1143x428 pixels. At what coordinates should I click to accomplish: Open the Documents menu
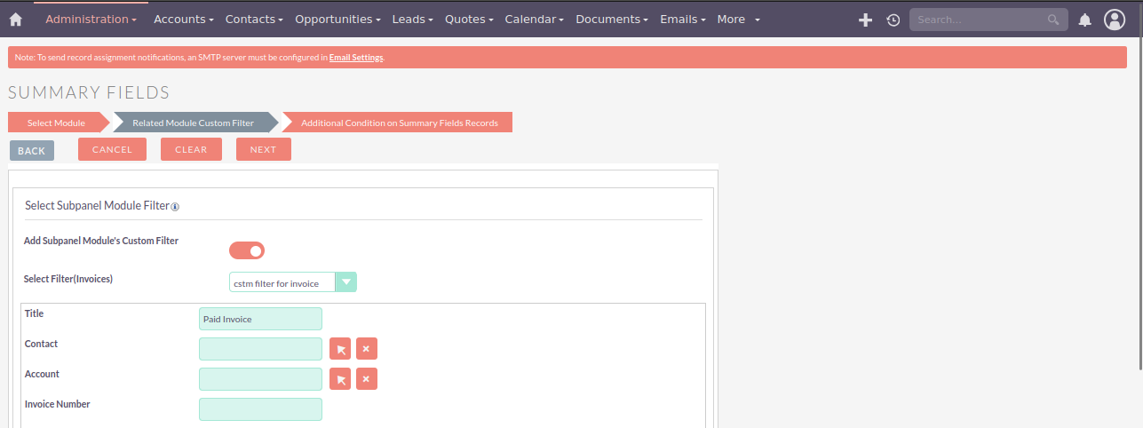click(612, 20)
